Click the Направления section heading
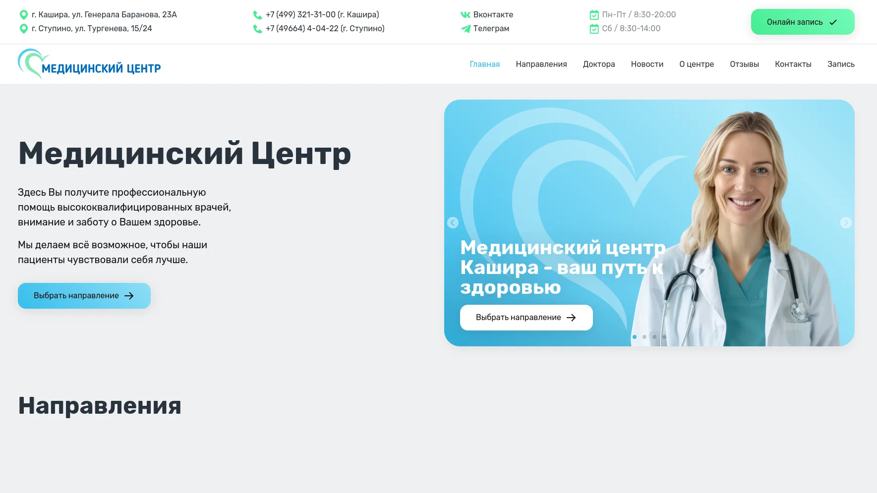 [100, 406]
